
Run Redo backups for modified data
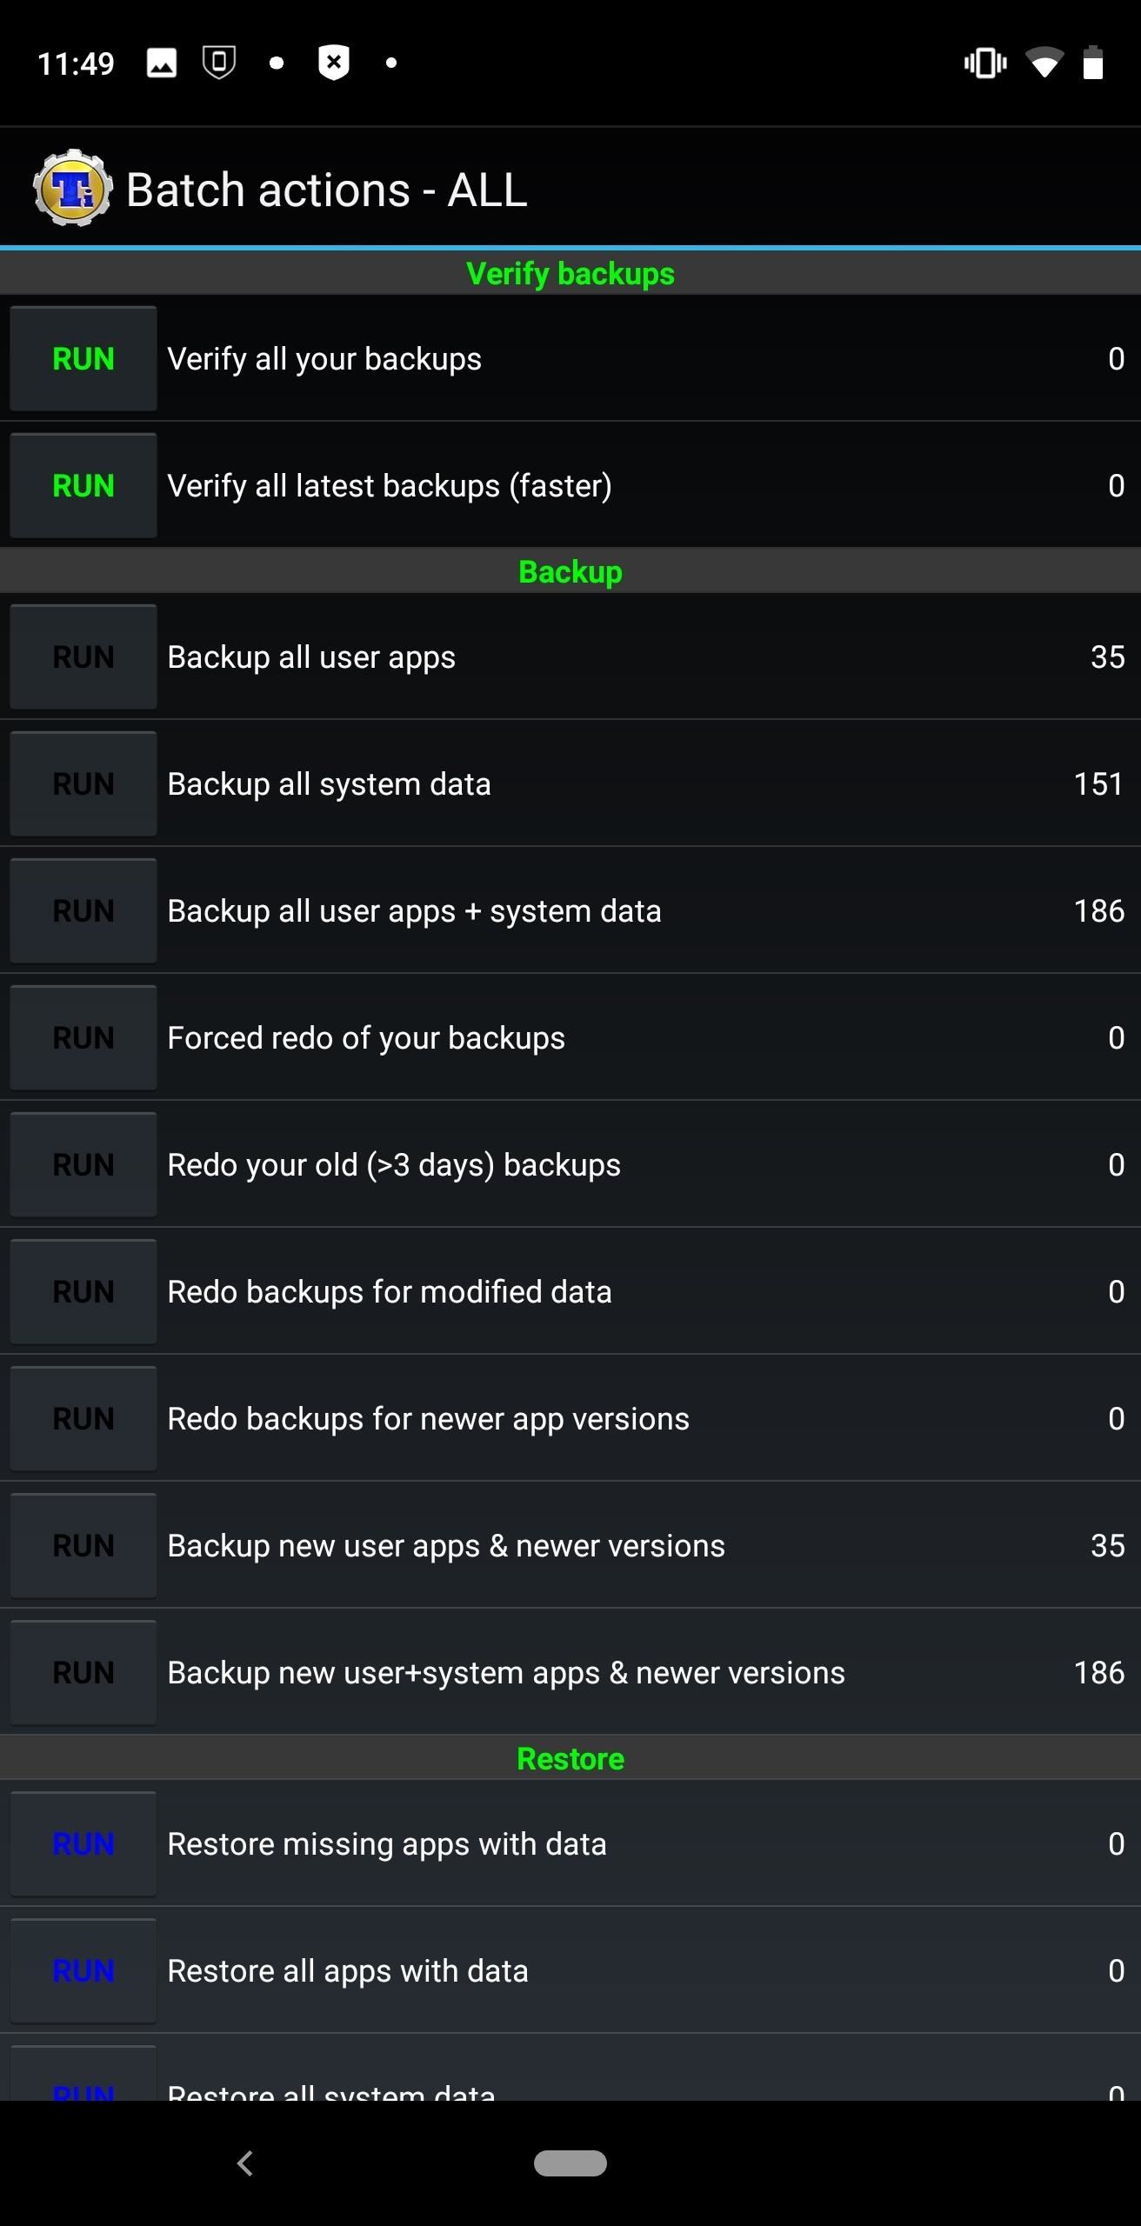83,1291
